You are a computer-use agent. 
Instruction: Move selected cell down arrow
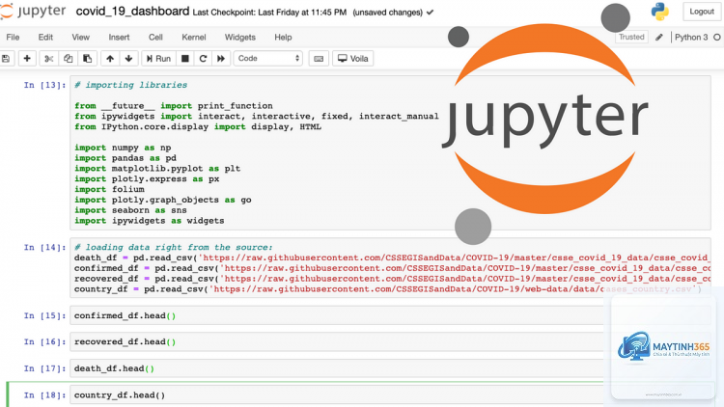128,59
